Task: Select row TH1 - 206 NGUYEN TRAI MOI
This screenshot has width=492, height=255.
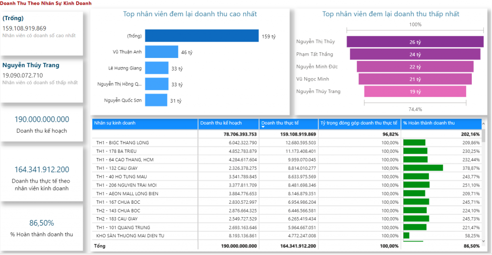Action: coord(287,185)
